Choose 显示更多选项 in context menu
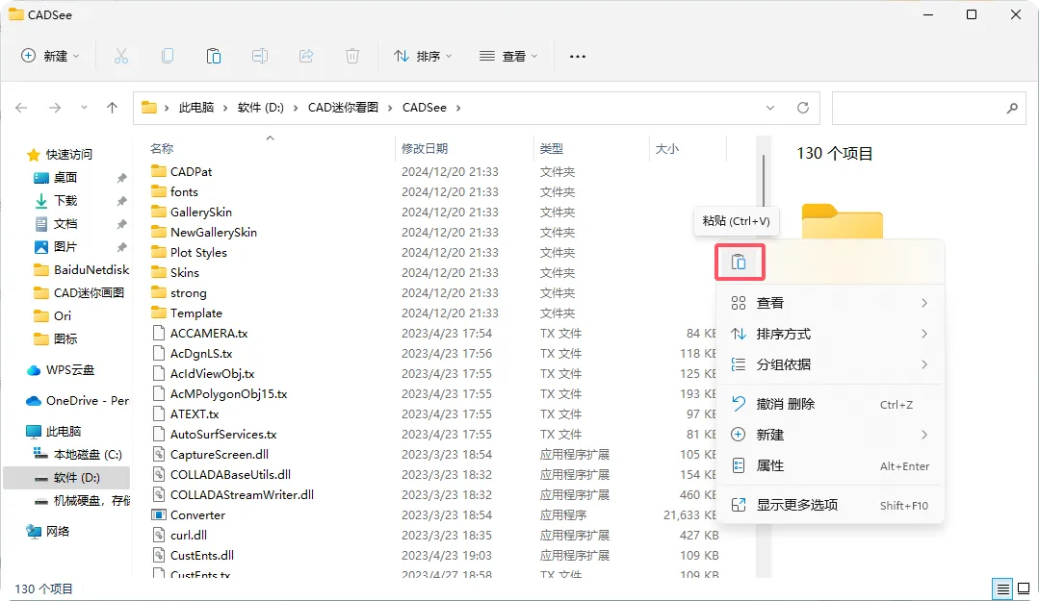The width and height of the screenshot is (1039, 601). (x=830, y=505)
